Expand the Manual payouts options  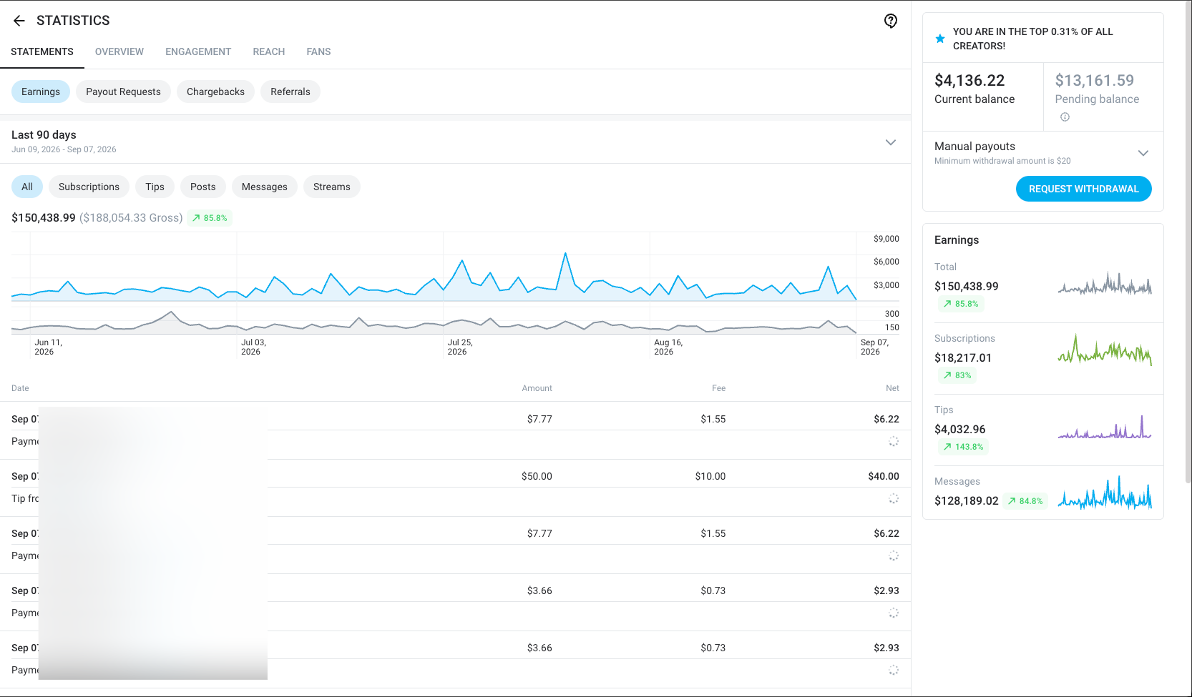1143,153
